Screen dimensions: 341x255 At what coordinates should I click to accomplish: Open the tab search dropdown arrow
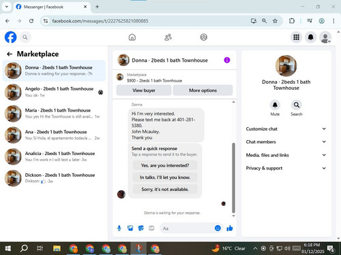pos(7,7)
